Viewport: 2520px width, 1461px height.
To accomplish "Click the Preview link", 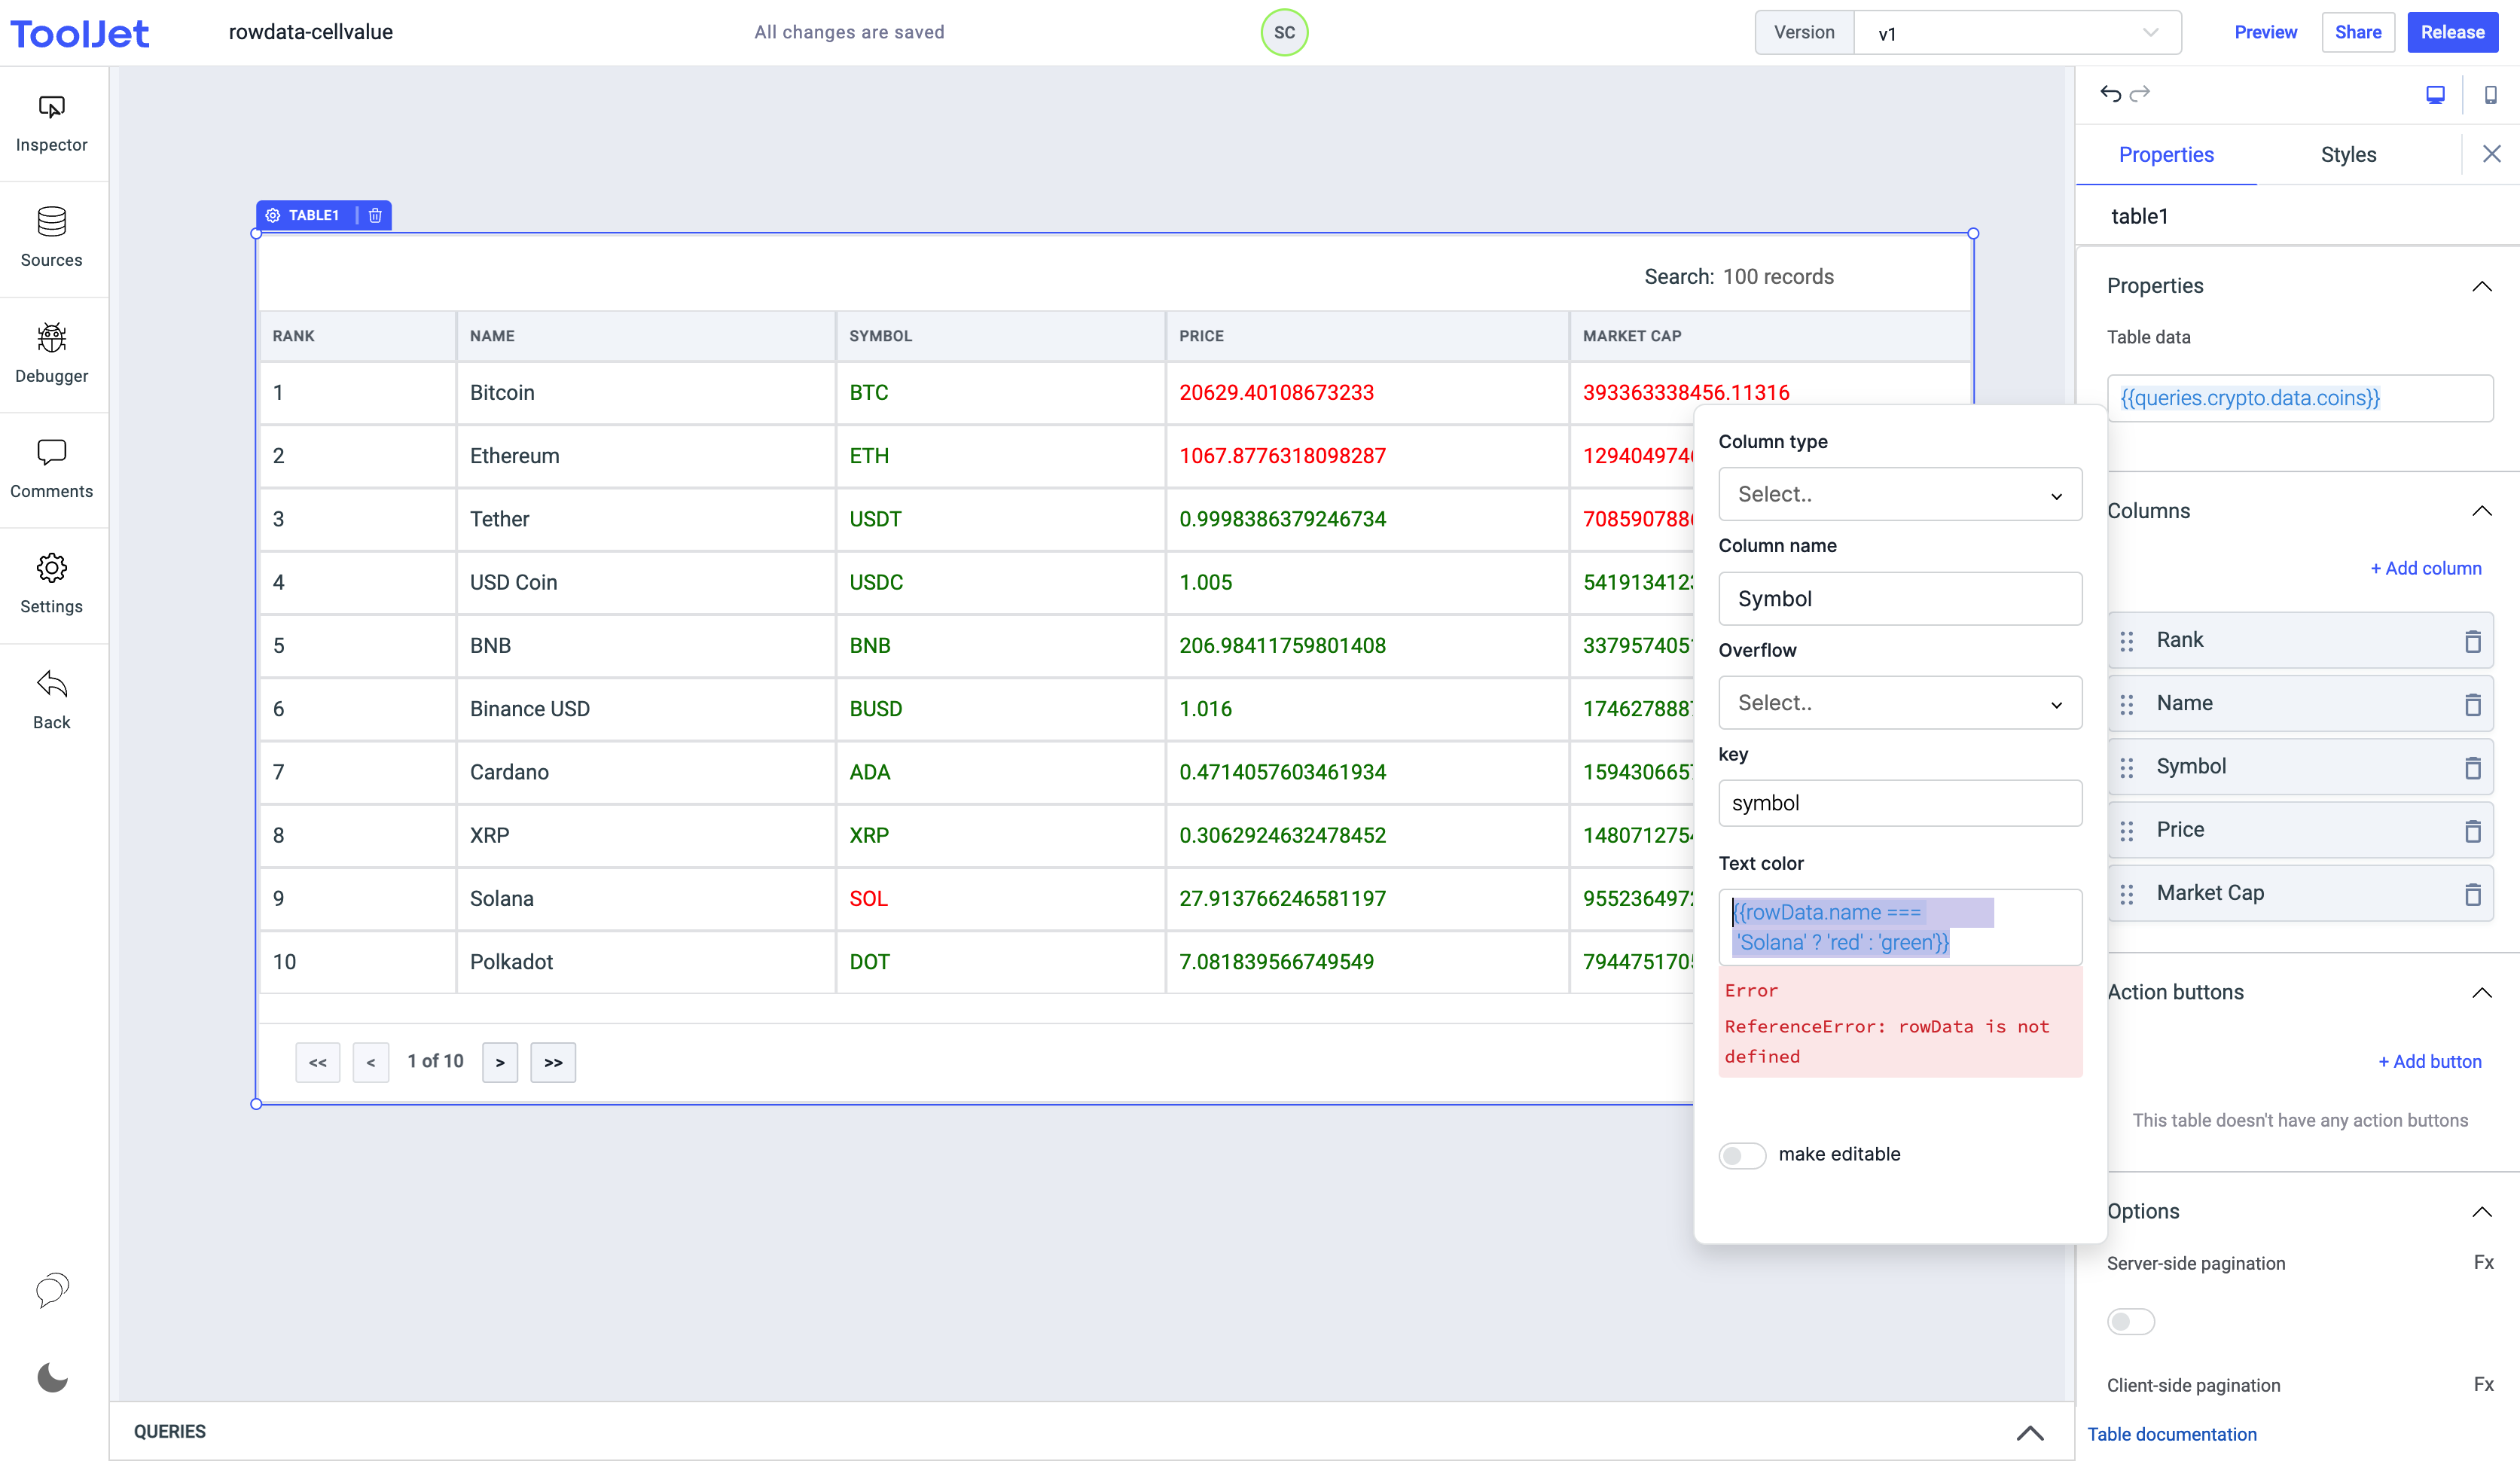I will click(2265, 32).
